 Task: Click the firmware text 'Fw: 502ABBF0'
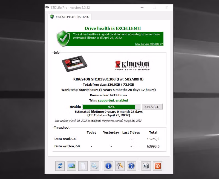(x=130, y=79)
